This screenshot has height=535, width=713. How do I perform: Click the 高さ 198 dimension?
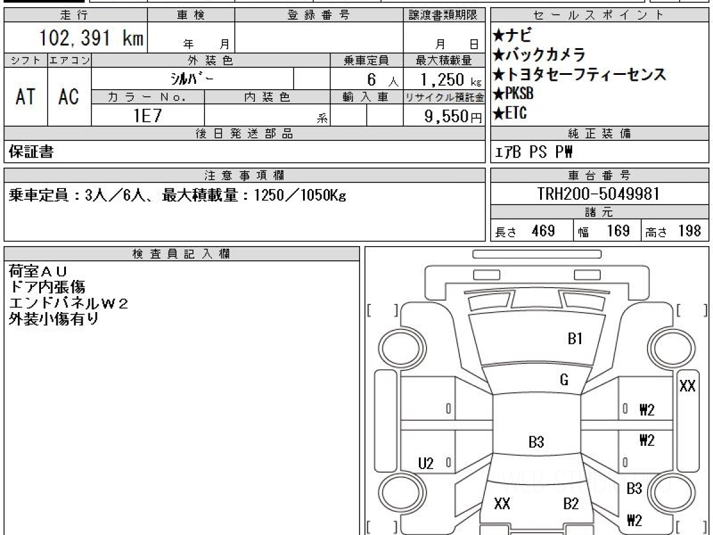coord(673,231)
